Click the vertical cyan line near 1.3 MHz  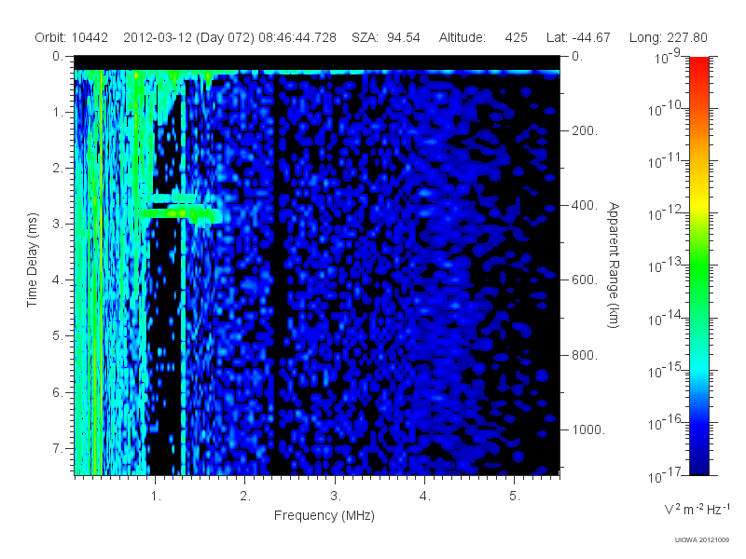183,285
